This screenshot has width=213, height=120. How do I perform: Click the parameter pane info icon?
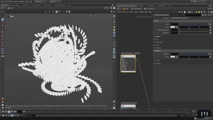[209, 15]
